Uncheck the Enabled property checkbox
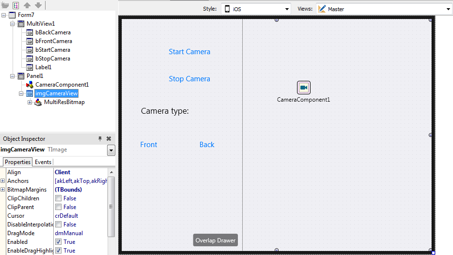This screenshot has width=453, height=255. pyautogui.click(x=58, y=242)
